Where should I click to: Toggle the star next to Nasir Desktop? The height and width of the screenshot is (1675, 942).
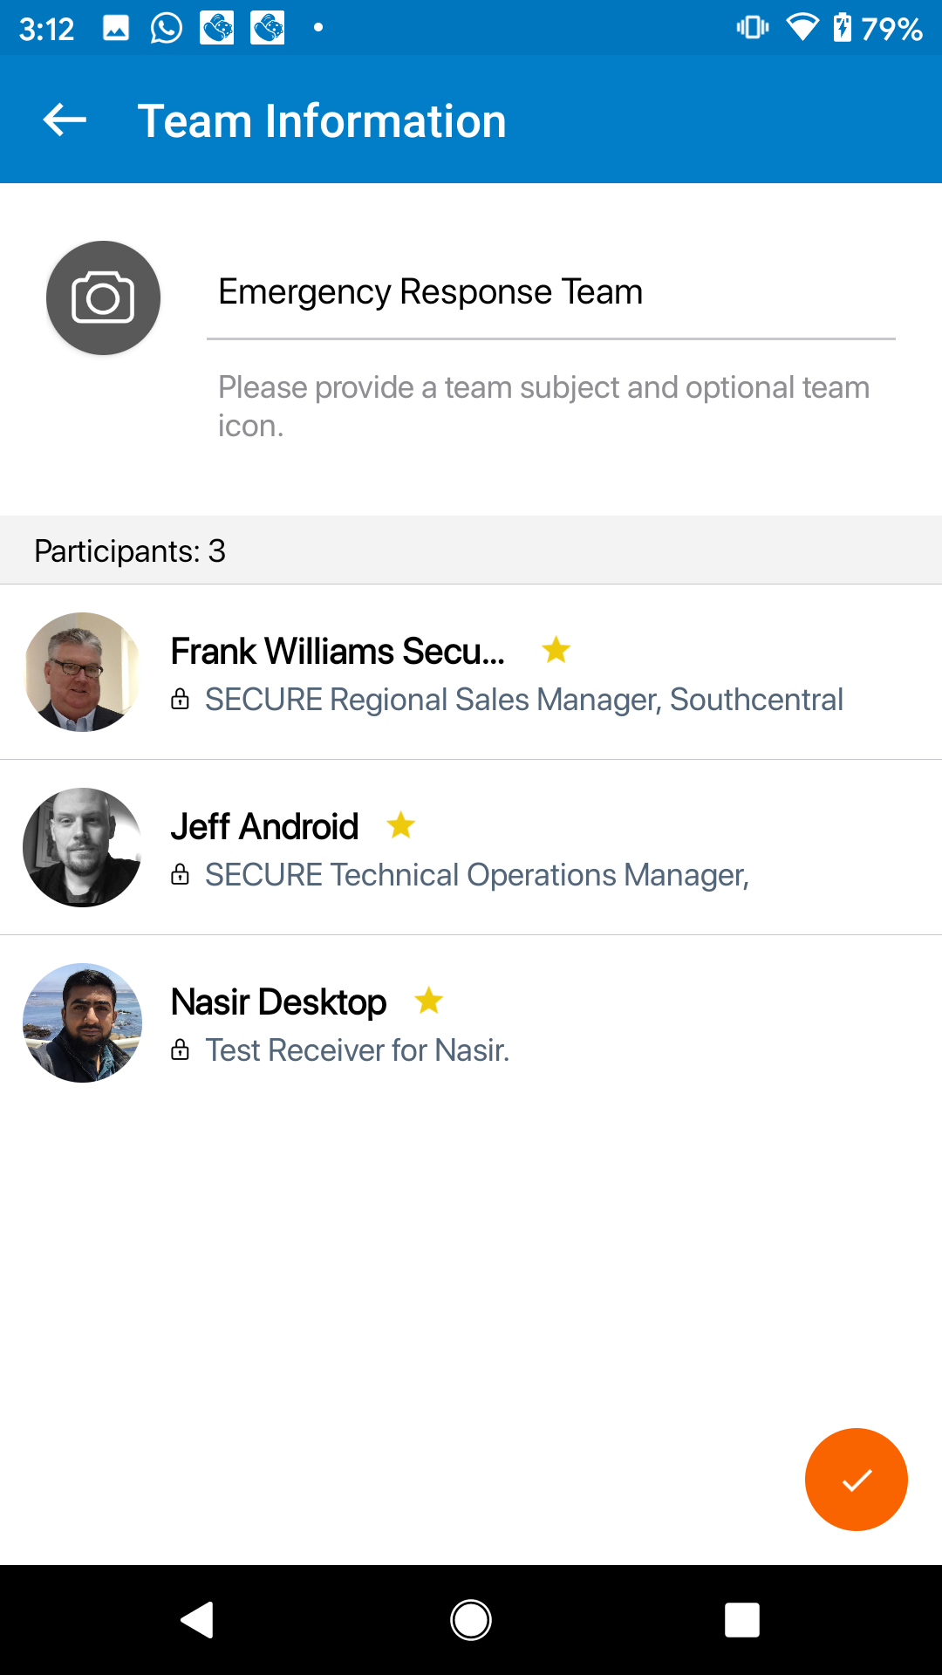[428, 1000]
